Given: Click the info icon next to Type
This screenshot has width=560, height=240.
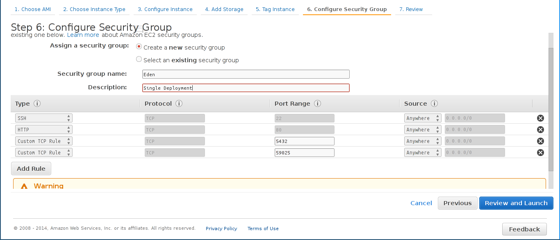Looking at the screenshot, I should (37, 104).
